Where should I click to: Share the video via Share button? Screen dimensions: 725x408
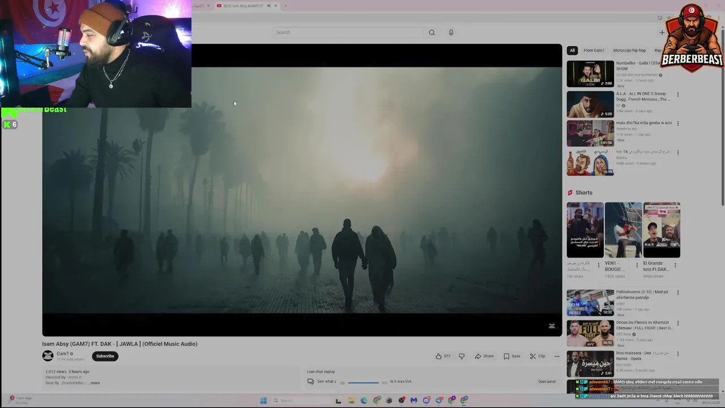point(484,356)
